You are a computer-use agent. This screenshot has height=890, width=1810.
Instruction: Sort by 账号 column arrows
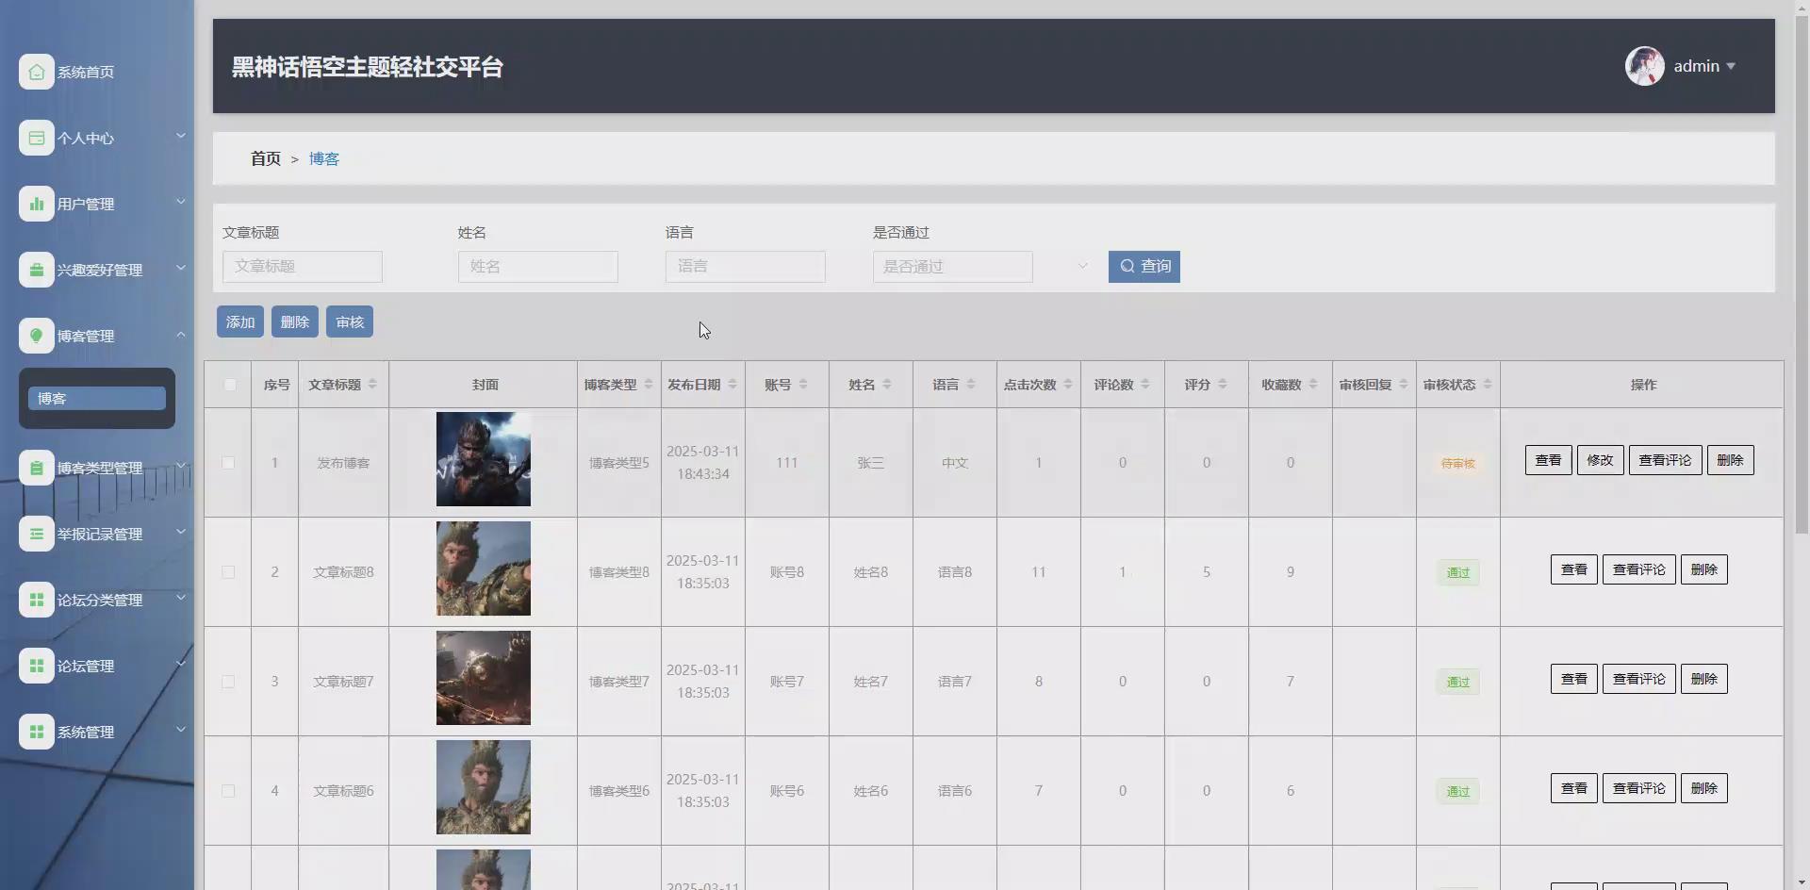coord(802,384)
